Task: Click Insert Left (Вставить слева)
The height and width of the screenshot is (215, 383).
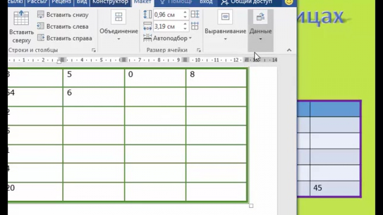Action: (62, 26)
